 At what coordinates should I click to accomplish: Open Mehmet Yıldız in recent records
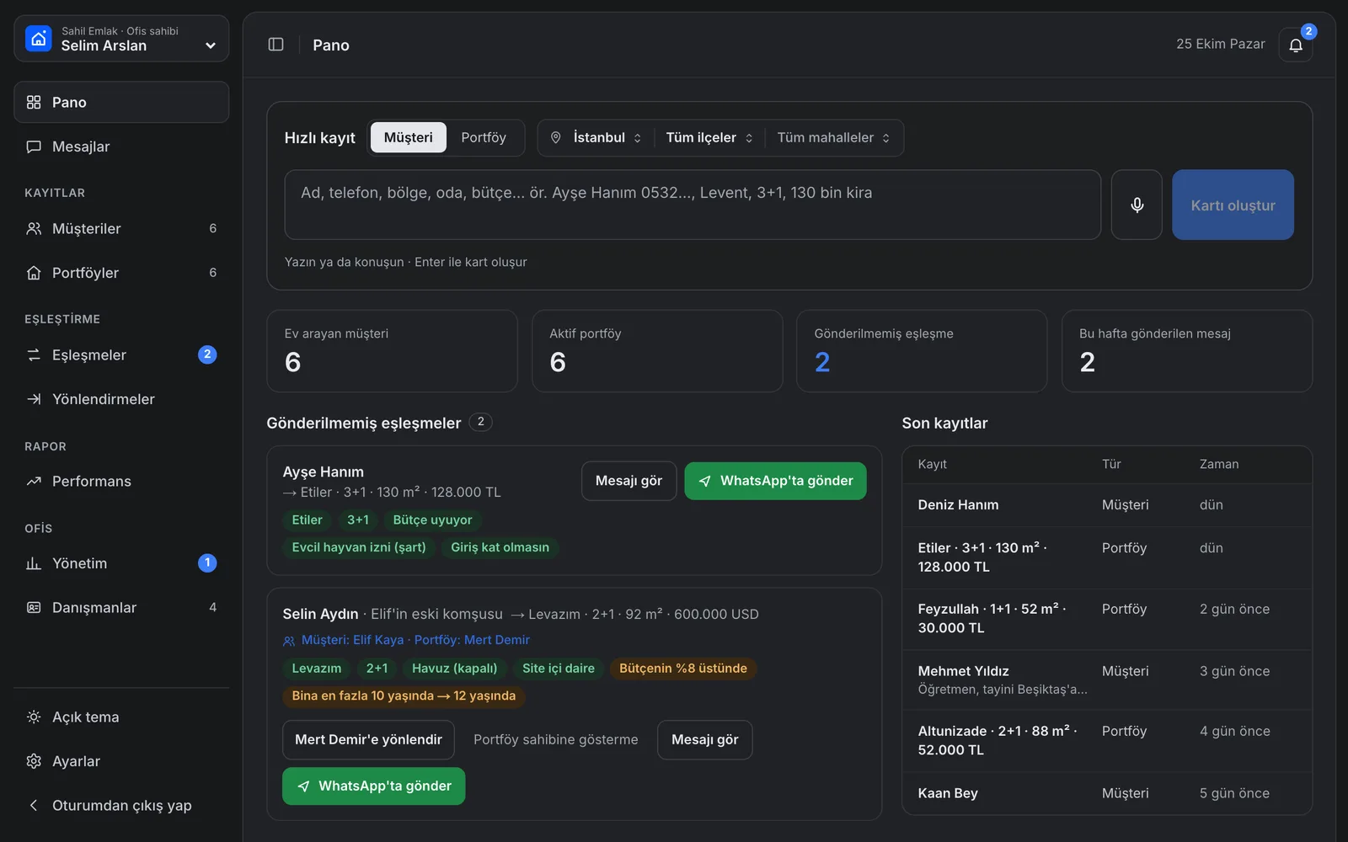pos(1107,679)
